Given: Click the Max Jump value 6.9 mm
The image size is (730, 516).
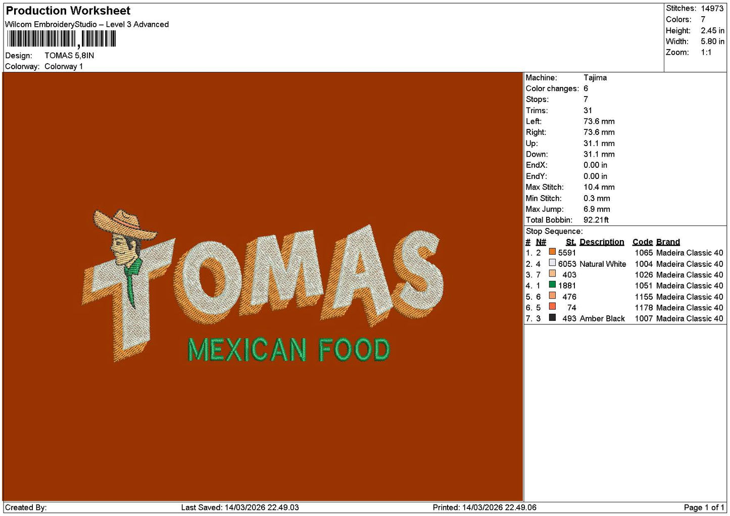Looking at the screenshot, I should tap(597, 209).
